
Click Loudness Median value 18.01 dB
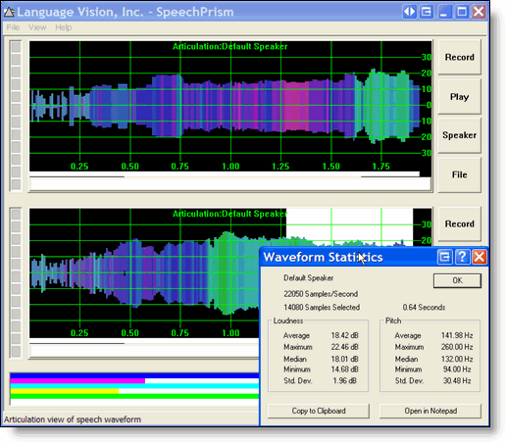(344, 359)
